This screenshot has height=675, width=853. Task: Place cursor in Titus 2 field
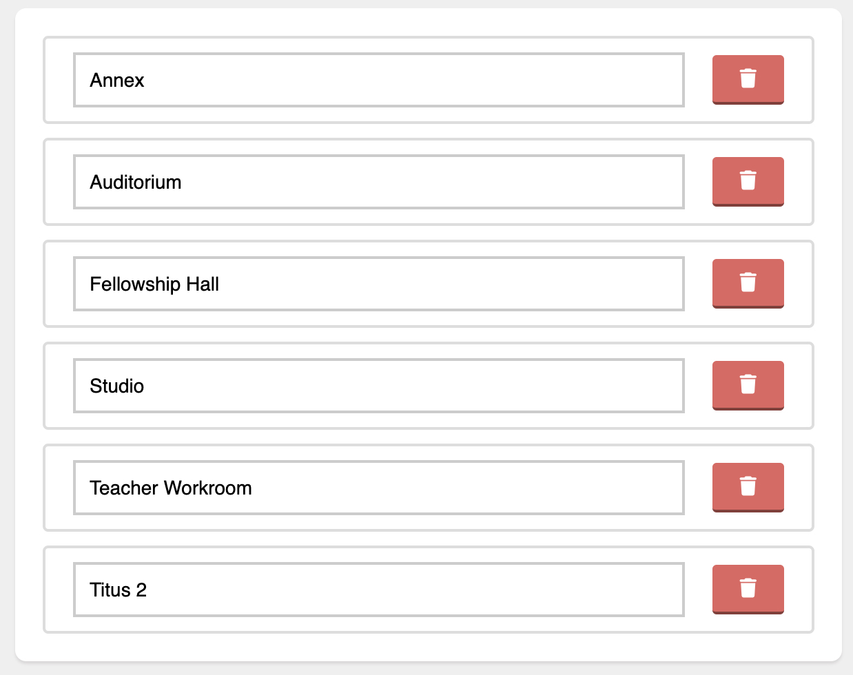[379, 590]
